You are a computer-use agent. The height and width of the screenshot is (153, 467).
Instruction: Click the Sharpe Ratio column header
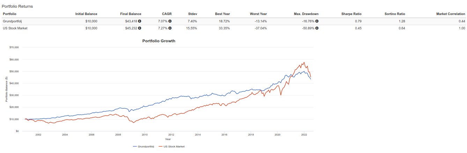tap(351, 14)
